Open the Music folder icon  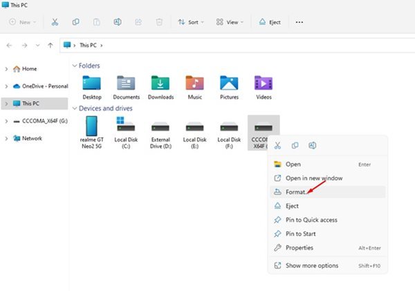(x=195, y=84)
